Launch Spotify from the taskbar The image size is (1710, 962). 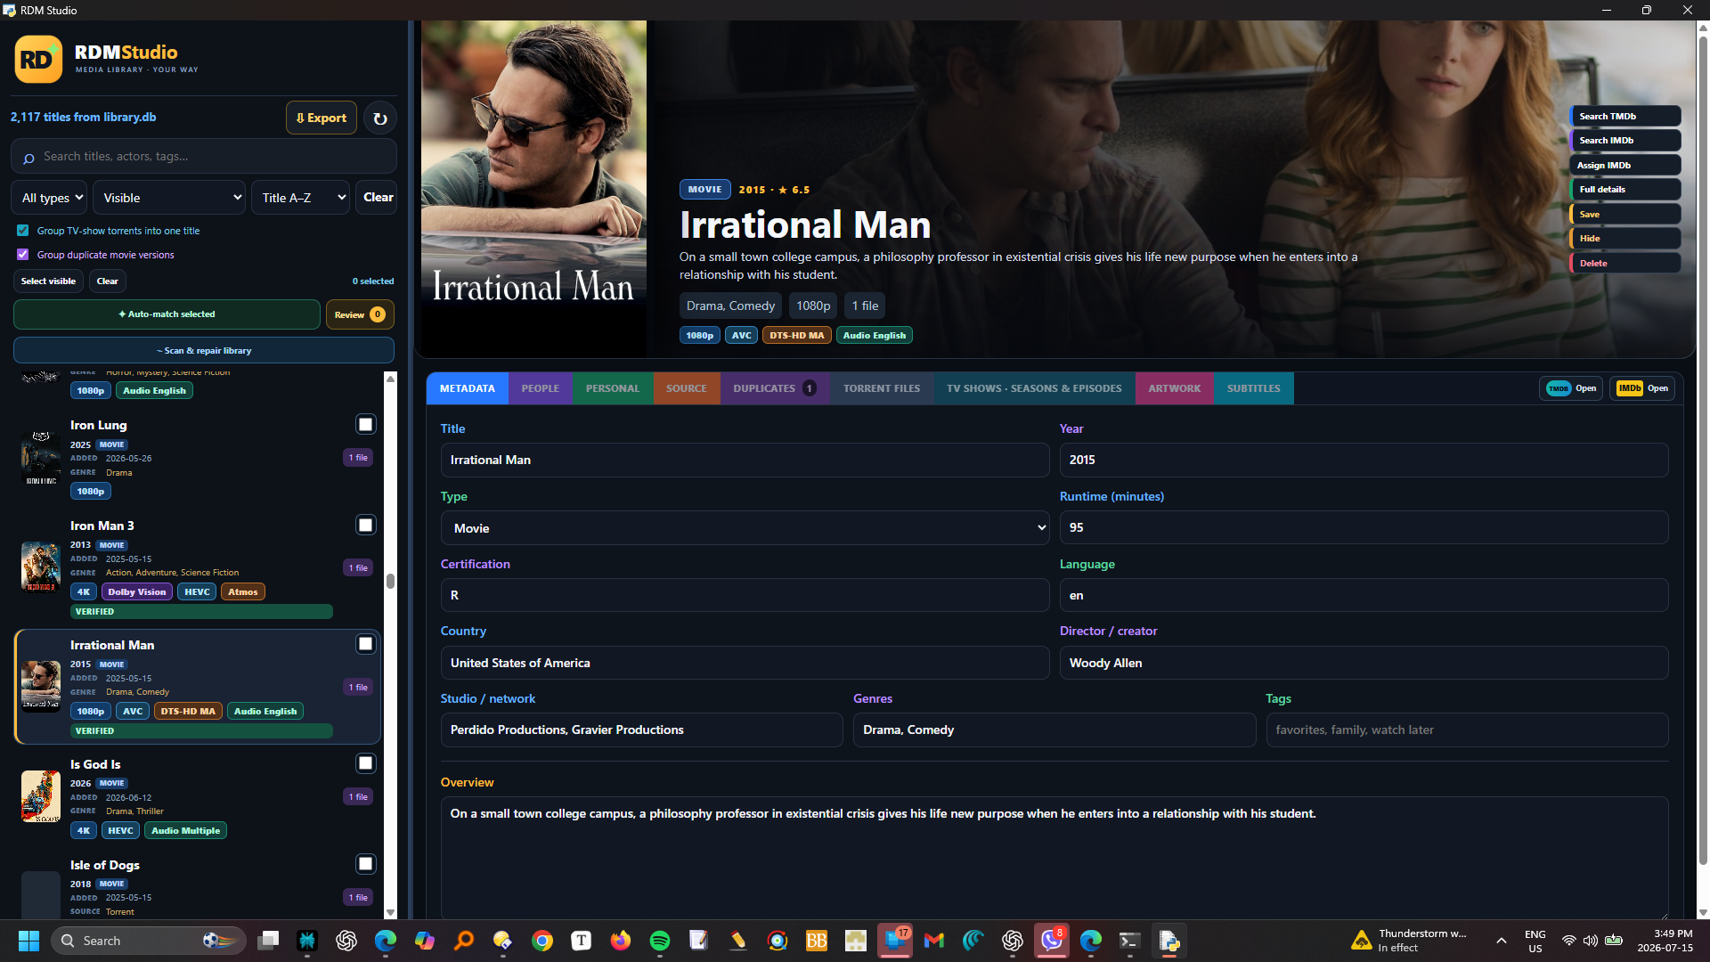click(660, 941)
